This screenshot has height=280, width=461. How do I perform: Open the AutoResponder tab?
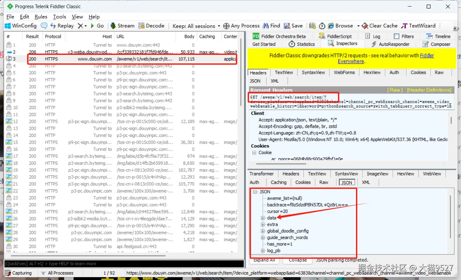390,44
